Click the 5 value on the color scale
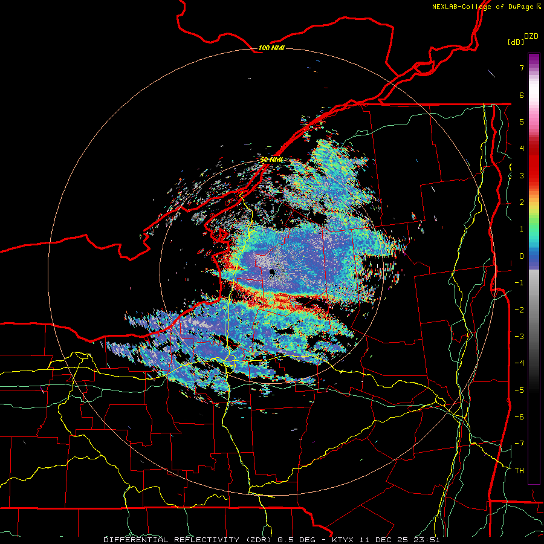The image size is (544, 544). coord(522,121)
